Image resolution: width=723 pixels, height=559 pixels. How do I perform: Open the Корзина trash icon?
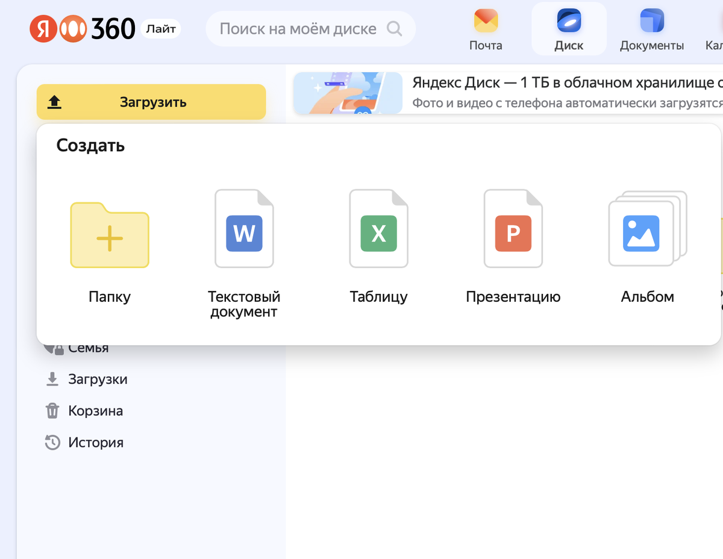[54, 410]
